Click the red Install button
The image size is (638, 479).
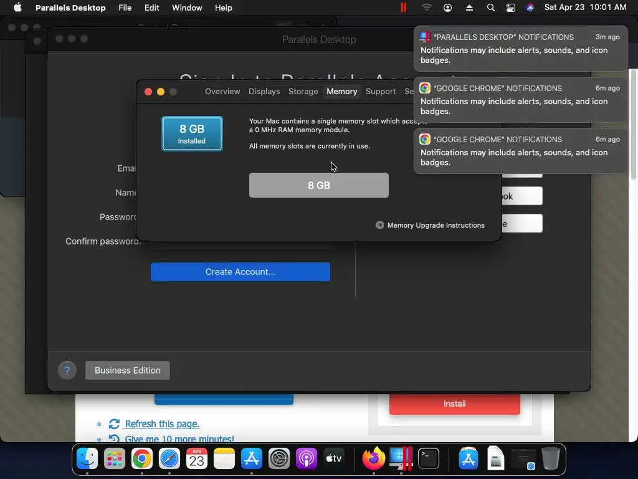click(454, 404)
